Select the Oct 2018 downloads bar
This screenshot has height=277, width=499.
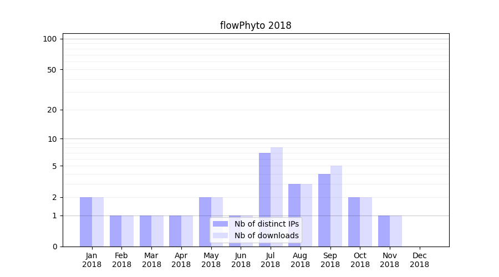point(366,222)
